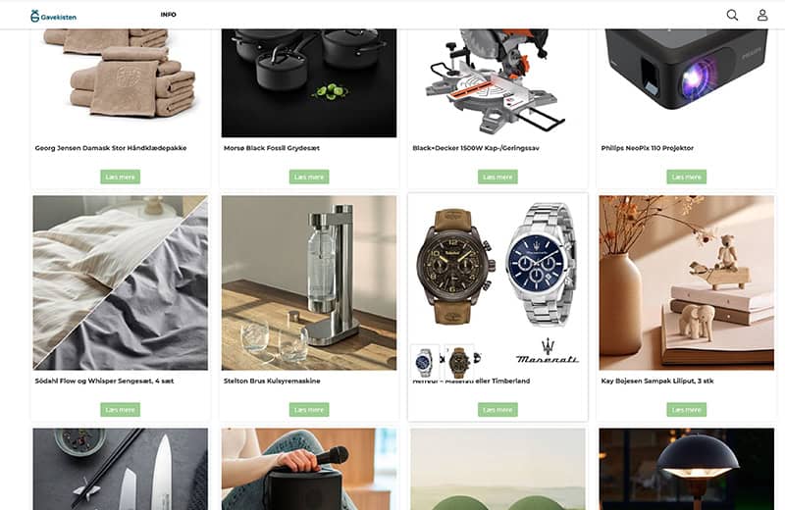Open the Södahl Flow og Whisper Sengesæt title
Screen dimensions: 785x510
[104, 381]
